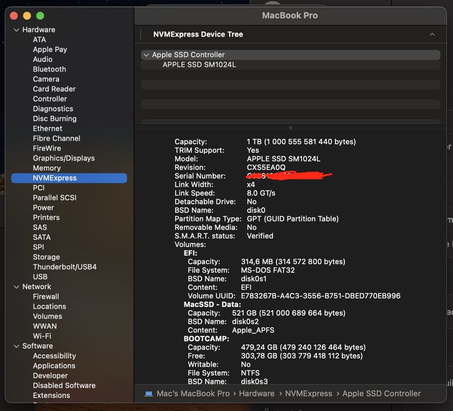Click the BOOTCAMP volume heading

207,339
